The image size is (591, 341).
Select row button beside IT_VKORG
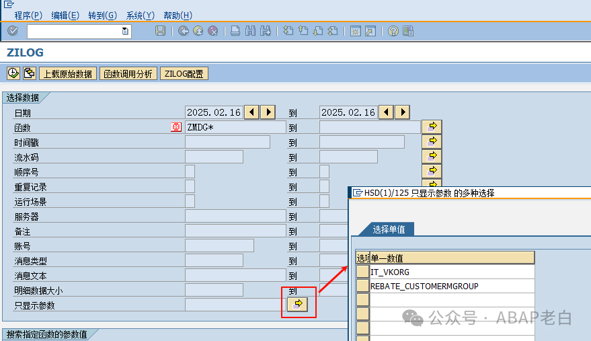[362, 272]
